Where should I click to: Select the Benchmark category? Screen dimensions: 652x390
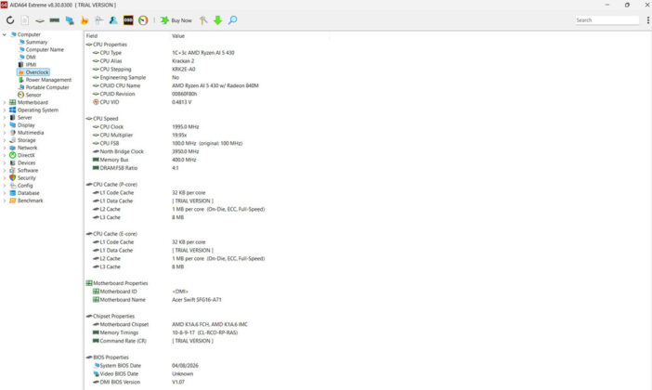(26, 201)
